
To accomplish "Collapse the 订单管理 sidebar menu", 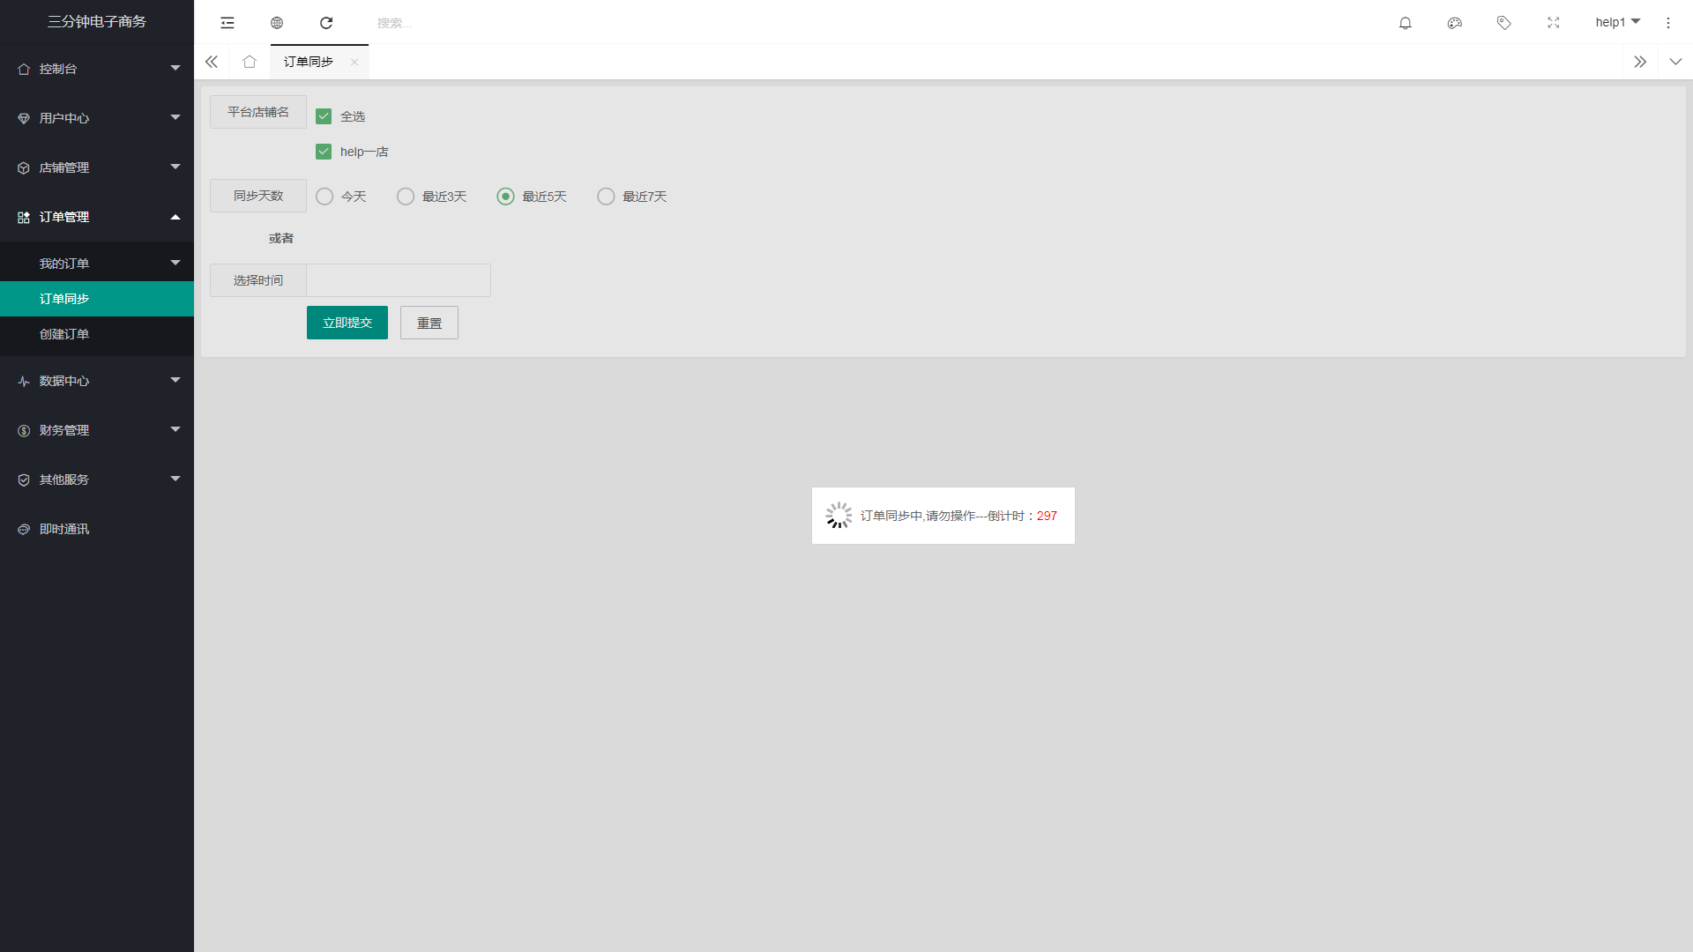I will (x=97, y=217).
